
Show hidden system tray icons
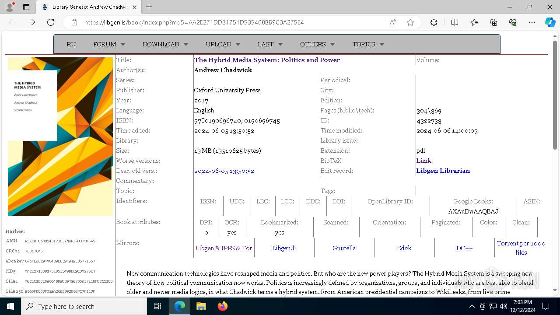(x=472, y=306)
